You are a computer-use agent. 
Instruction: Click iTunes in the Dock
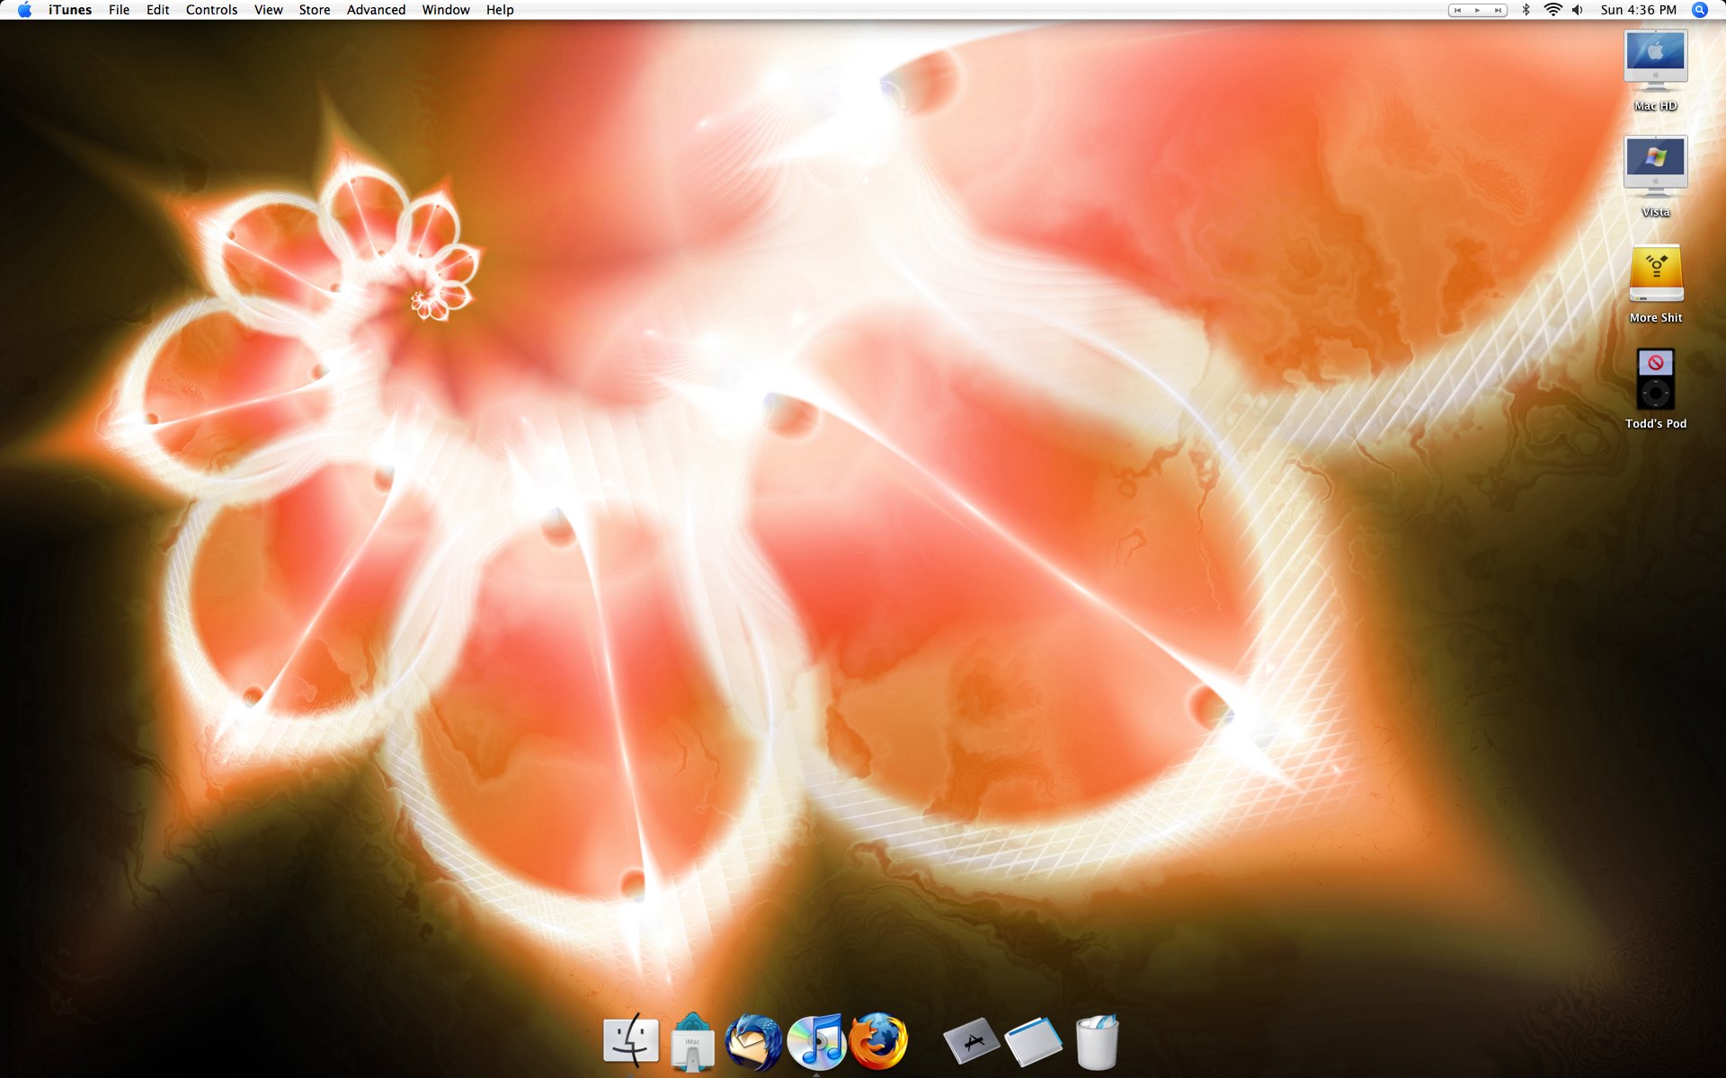(816, 1040)
